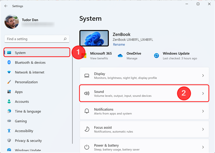Click the OneDrive cloud icon

[x=120, y=56]
